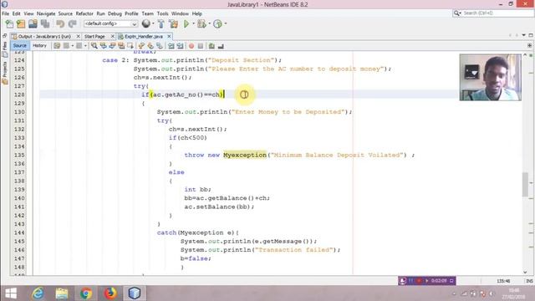Click the Save All toolbar icon

45,24
